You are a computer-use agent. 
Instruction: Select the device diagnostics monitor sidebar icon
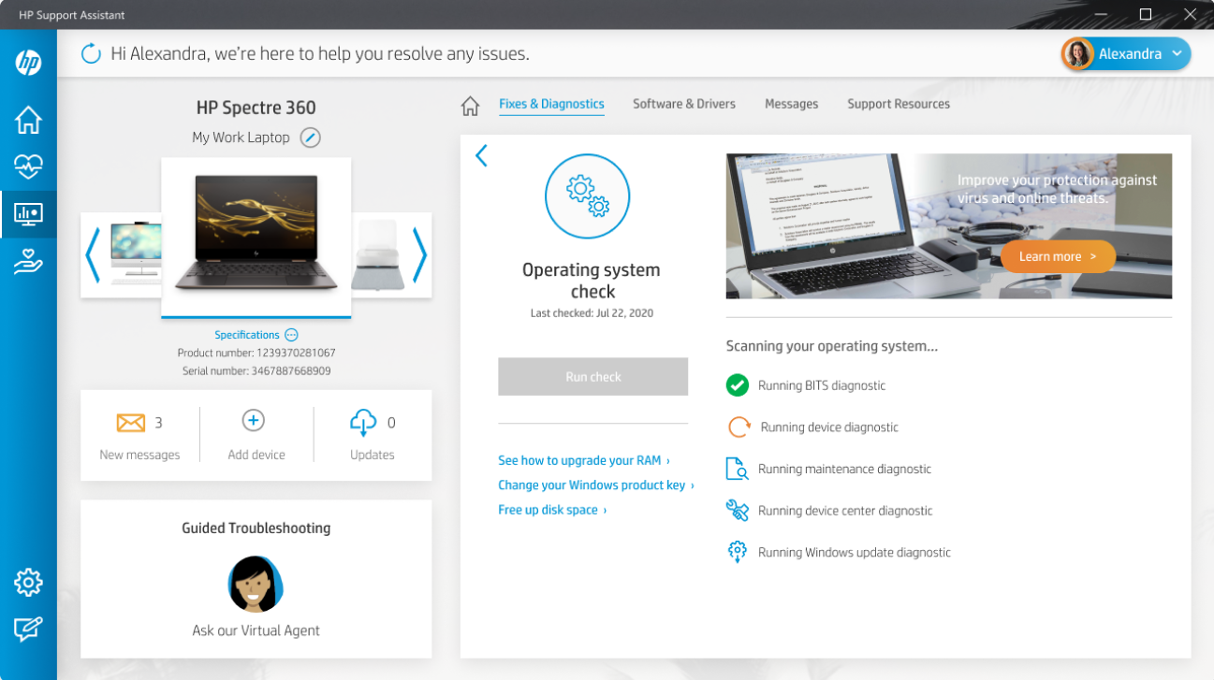pyautogui.click(x=28, y=214)
